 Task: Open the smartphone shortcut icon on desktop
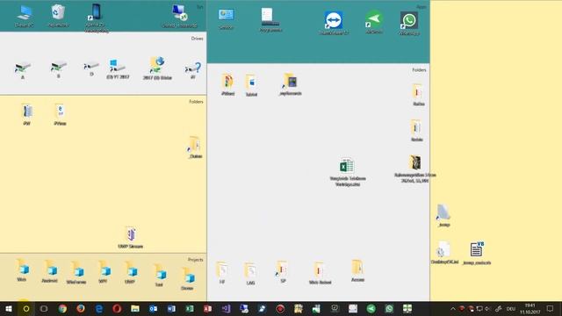click(x=96, y=18)
